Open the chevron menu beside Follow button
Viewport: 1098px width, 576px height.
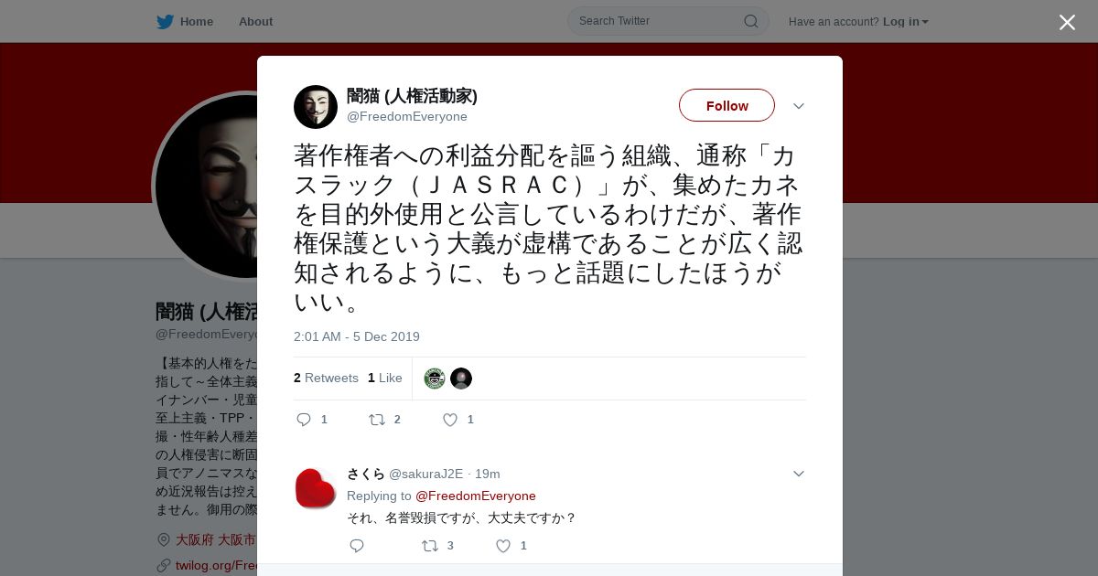coord(798,106)
